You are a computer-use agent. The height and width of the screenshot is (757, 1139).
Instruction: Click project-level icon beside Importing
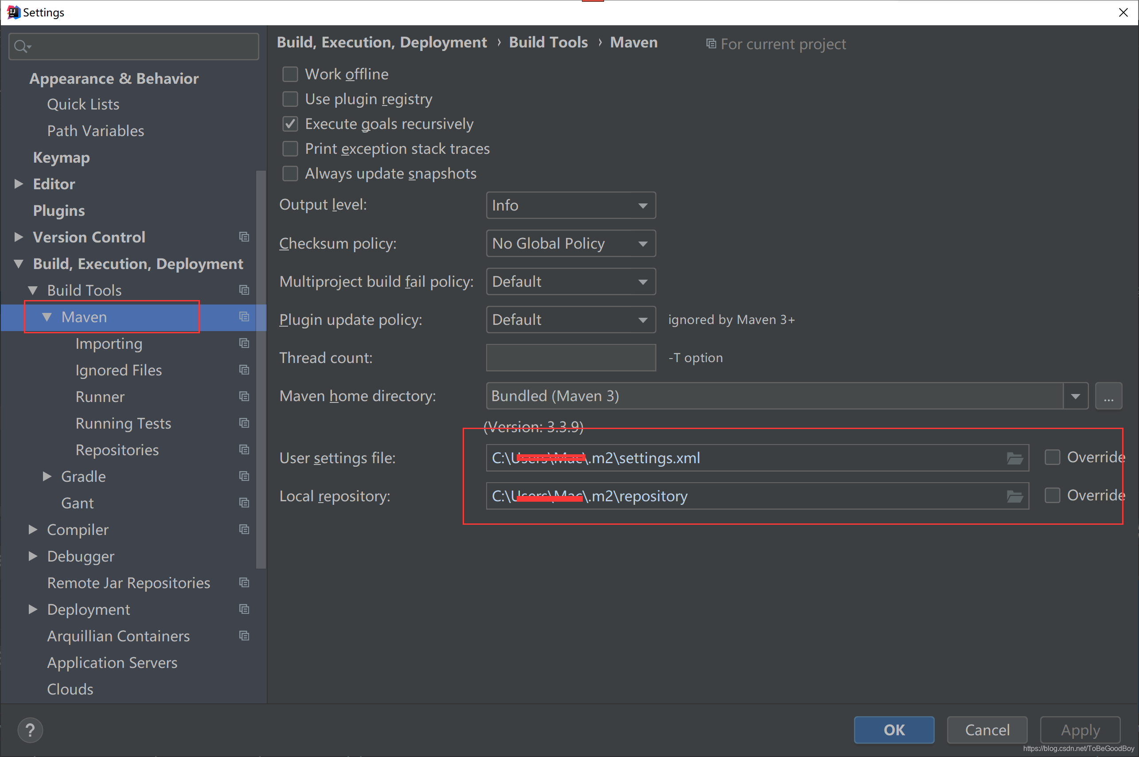click(244, 343)
